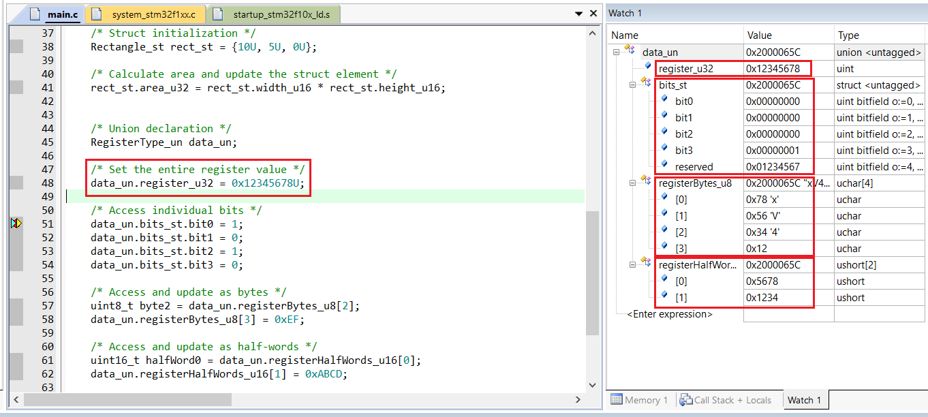Toggle breakpoint in gutter at line 58
The image size is (928, 417).
pyautogui.click(x=16, y=319)
